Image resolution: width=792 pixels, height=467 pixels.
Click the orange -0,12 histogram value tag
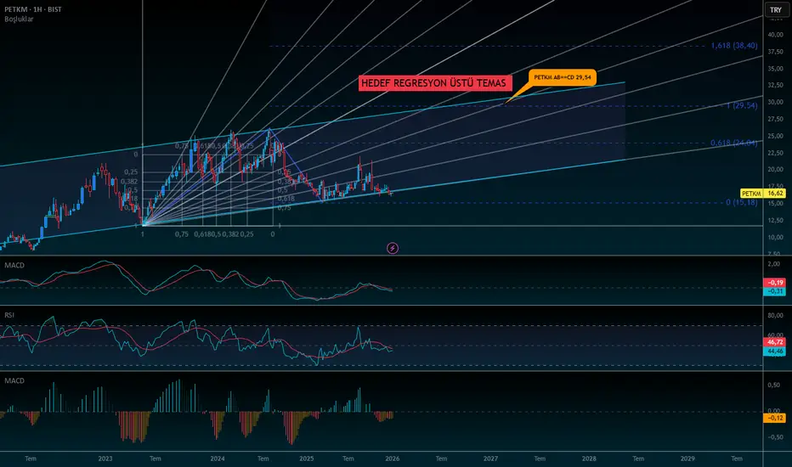click(774, 418)
